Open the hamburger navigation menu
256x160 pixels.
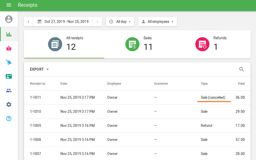pyautogui.click(x=9, y=5)
